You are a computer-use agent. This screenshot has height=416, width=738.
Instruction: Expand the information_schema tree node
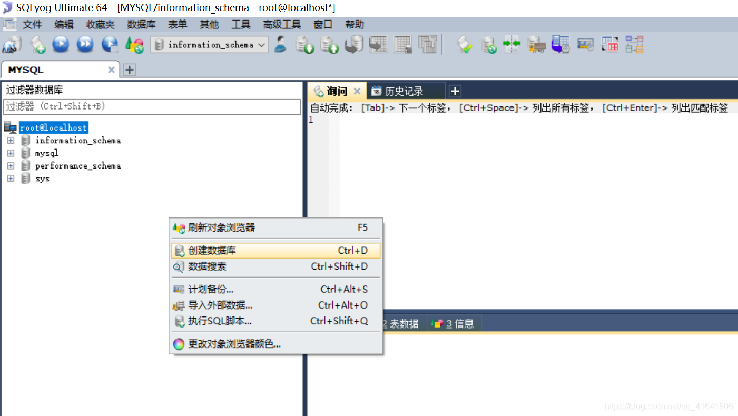(11, 141)
